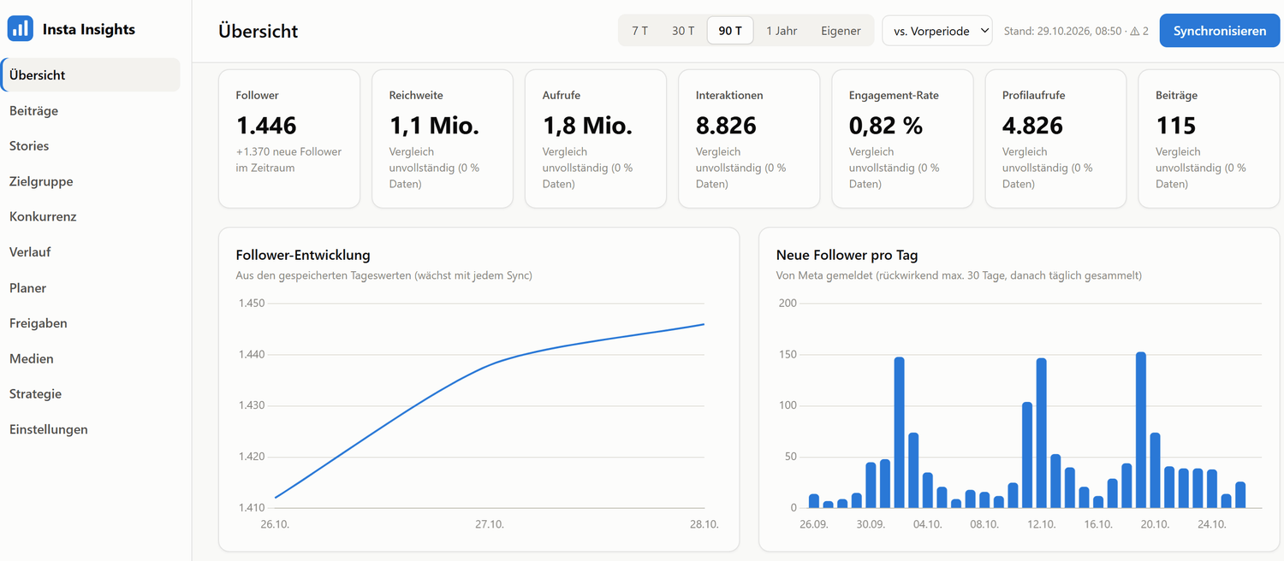Click the 12.10. x-axis label
Viewport: 1284px width, 561px height.
1041,524
